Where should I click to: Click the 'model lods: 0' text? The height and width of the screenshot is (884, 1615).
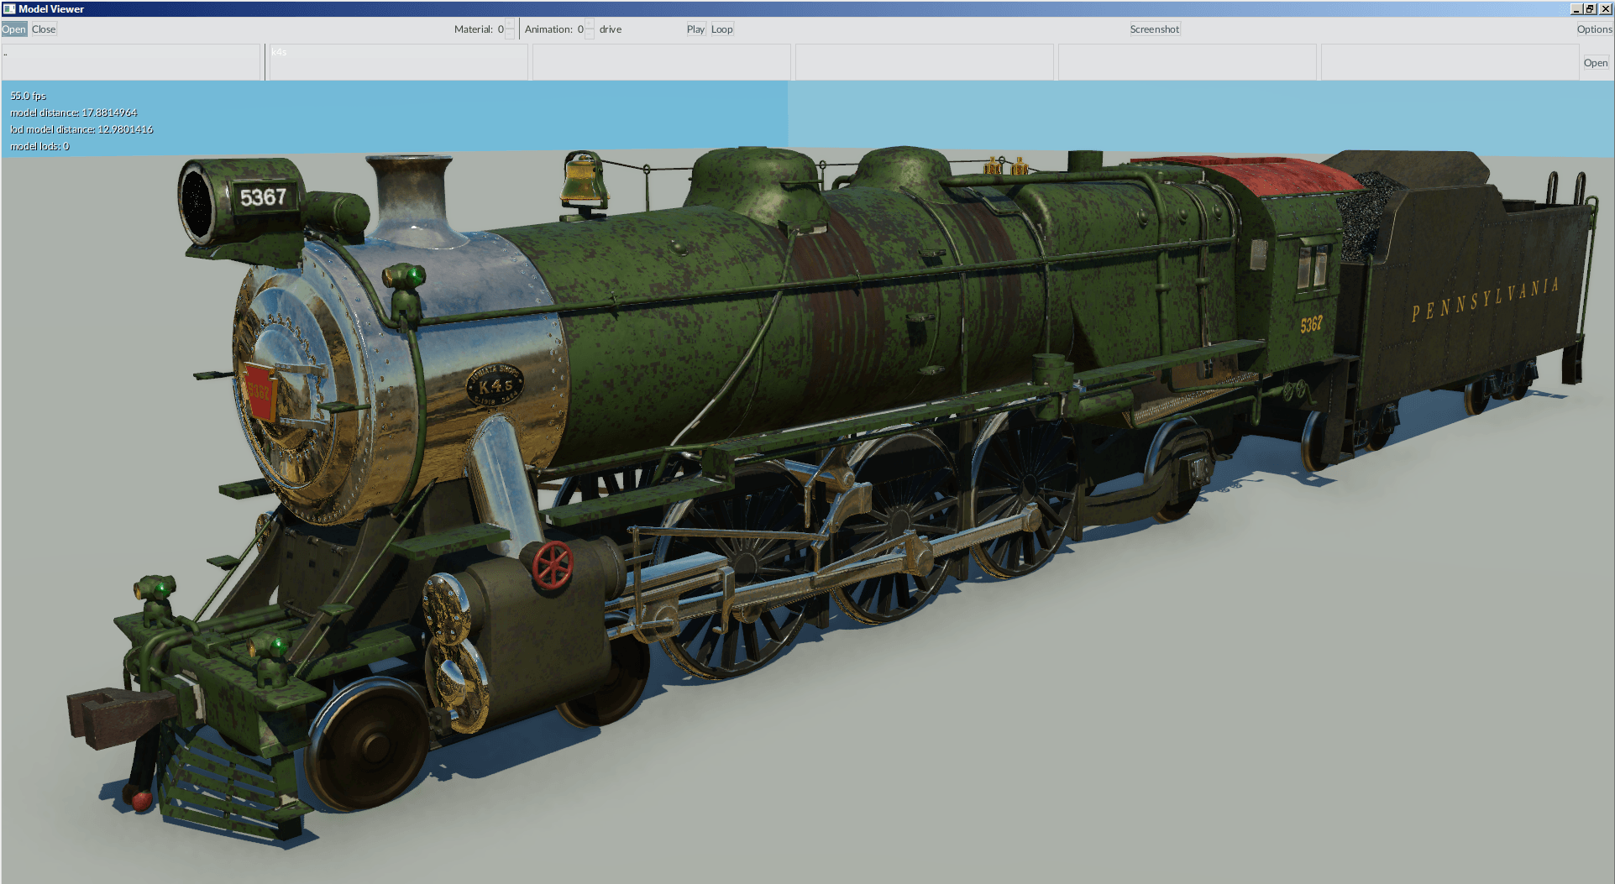click(x=39, y=146)
